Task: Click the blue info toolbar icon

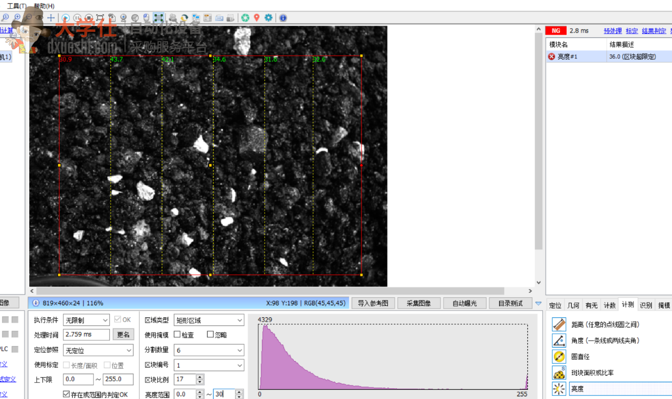Action: pyautogui.click(x=283, y=18)
